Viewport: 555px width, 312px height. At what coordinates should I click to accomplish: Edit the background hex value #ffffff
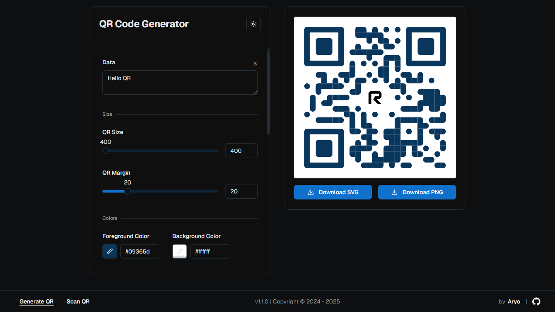point(209,251)
